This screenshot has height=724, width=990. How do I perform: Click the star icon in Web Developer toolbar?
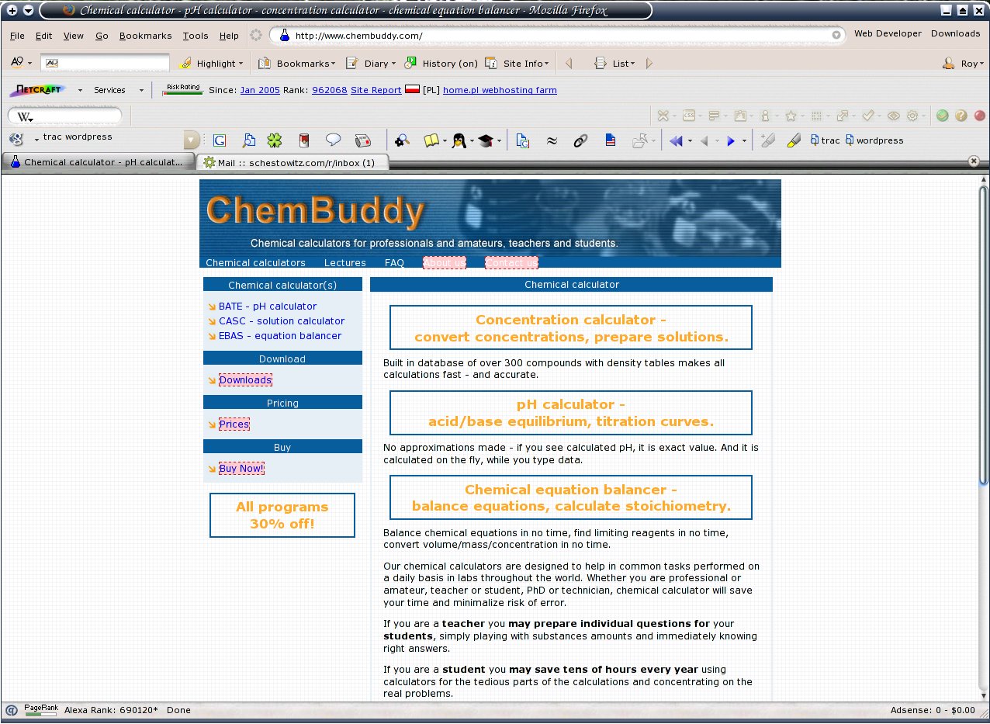tap(791, 116)
